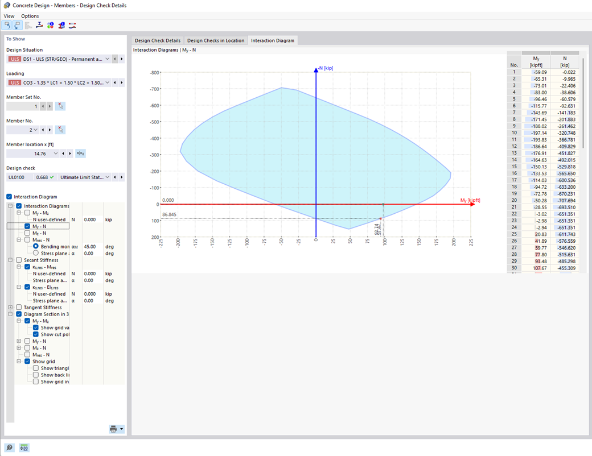Viewport: 592px width, 456px height.
Task: Click the ULS badge next to Design Situation
Action: [x=14, y=59]
